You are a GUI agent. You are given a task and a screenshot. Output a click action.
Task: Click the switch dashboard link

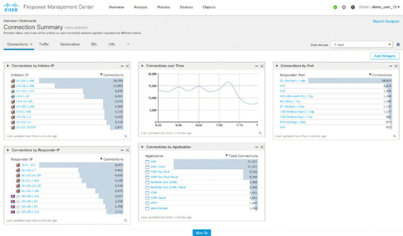tap(76, 28)
